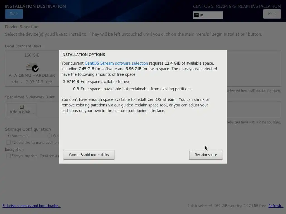Select the Custom storage configuration radio

pyautogui.click(x=49, y=136)
